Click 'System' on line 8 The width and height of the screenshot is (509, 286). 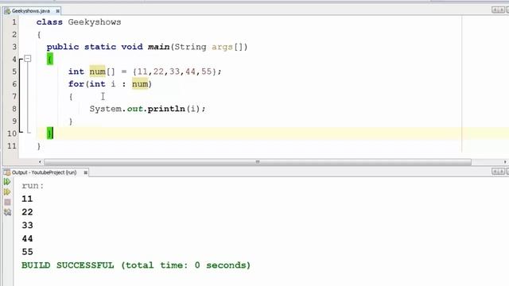point(106,109)
